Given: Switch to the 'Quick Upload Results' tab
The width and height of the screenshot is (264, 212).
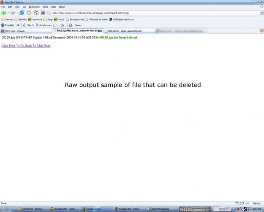Looking at the screenshot, I should pos(129,31).
